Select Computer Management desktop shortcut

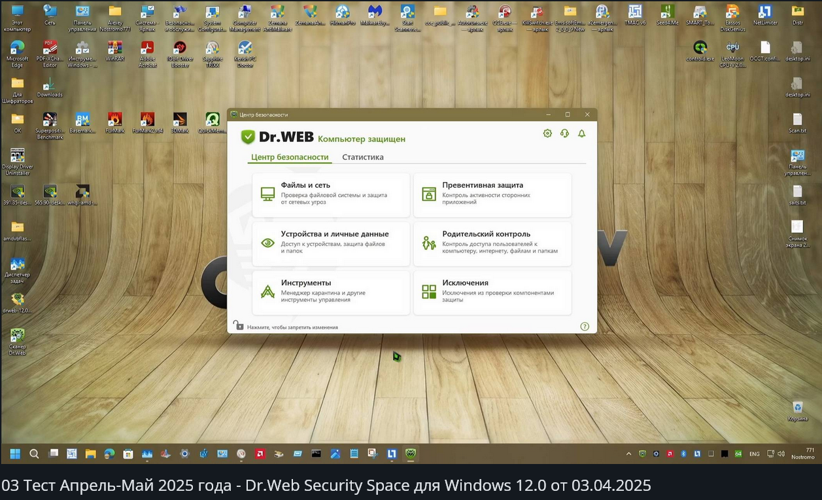pos(245,18)
